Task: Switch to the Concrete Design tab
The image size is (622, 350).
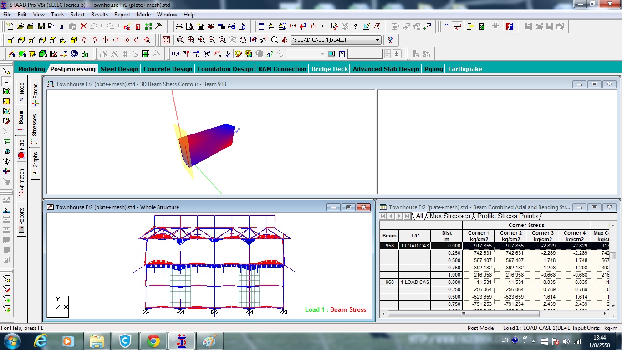Action: tap(168, 69)
